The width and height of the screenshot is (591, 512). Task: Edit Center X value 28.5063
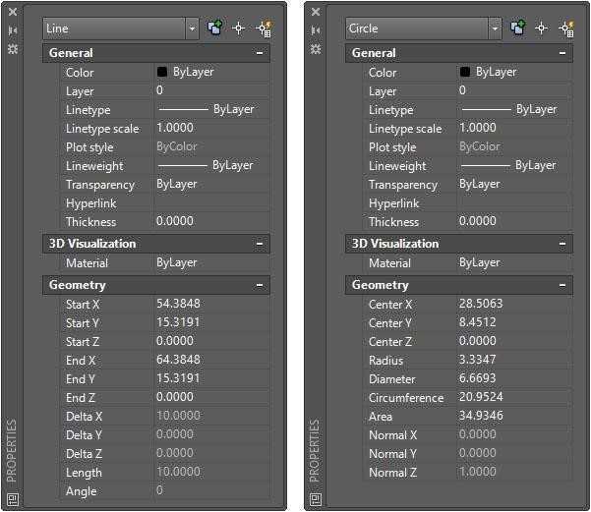(515, 304)
